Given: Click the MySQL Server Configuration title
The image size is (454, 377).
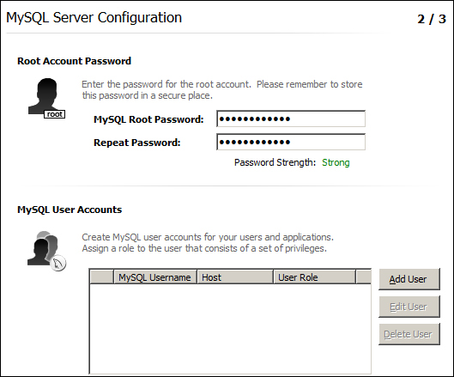Looking at the screenshot, I should (94, 17).
